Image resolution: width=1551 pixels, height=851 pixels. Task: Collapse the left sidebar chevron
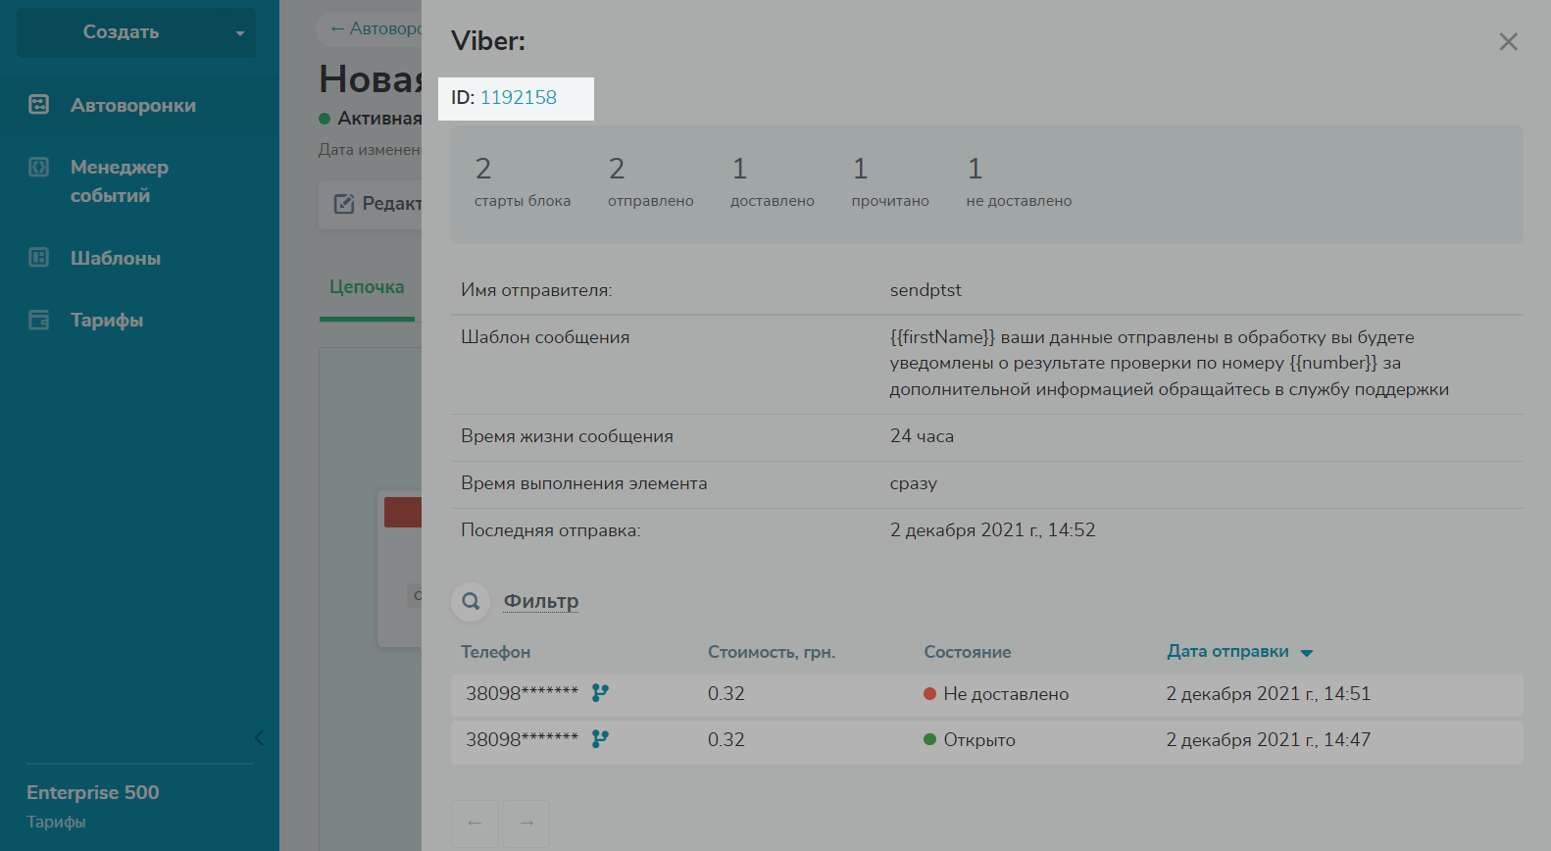[259, 738]
